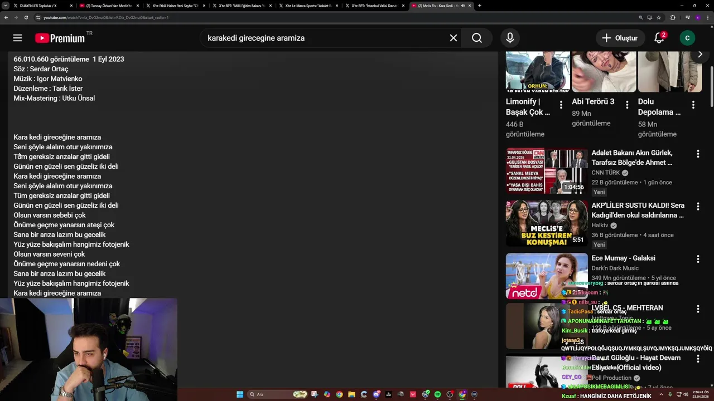Open the CNN TÜRK Adalet Bakanı video thumbnail
This screenshot has height=401, width=714.
547,171
